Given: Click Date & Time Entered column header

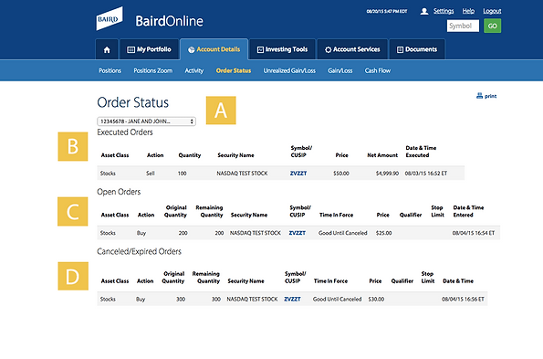Looking at the screenshot, I should (x=468, y=211).
